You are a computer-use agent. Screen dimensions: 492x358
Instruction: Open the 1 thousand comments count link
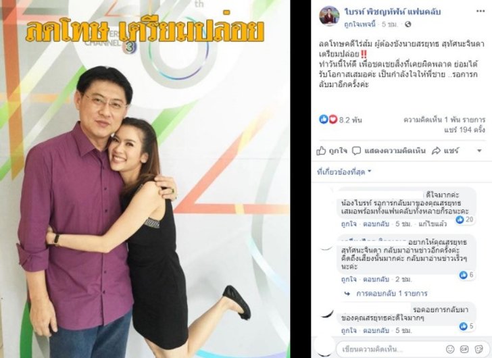coord(444,120)
